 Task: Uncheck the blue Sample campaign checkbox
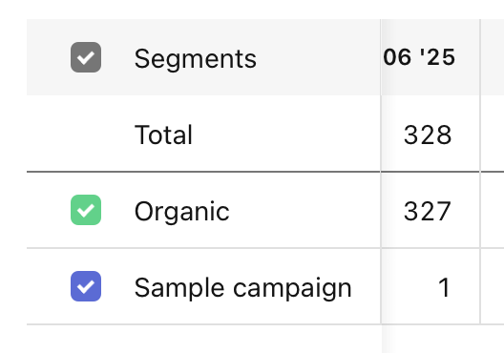point(86,286)
